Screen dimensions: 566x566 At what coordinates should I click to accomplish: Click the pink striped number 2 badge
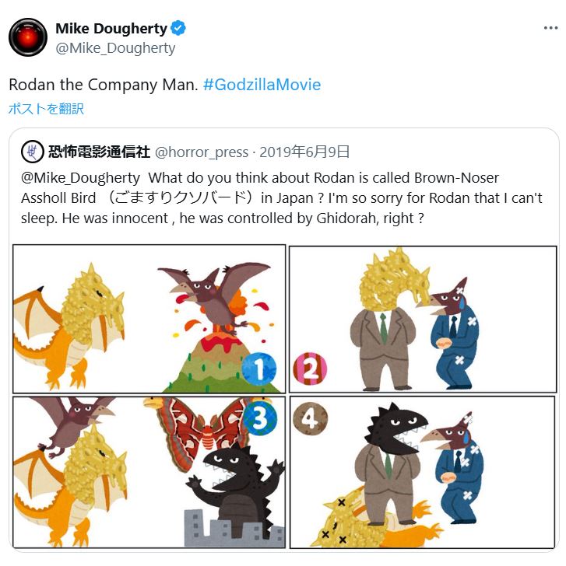(310, 369)
